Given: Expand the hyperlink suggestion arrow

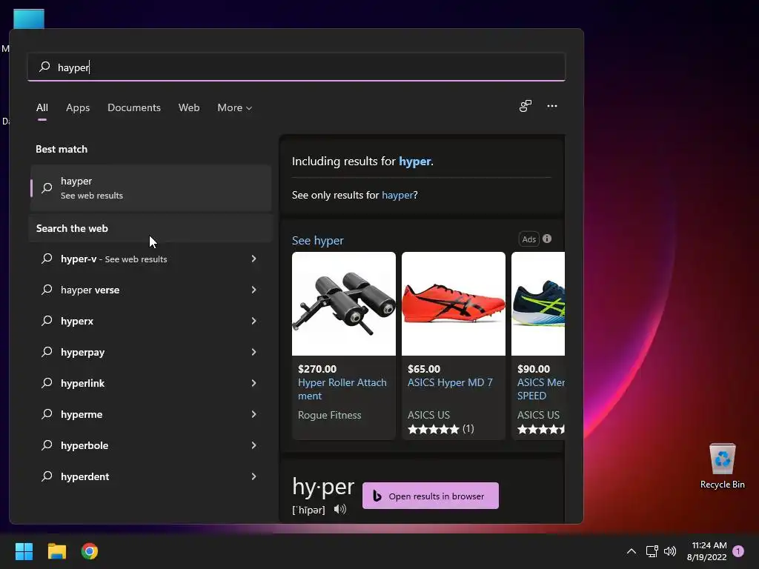Looking at the screenshot, I should pos(253,383).
